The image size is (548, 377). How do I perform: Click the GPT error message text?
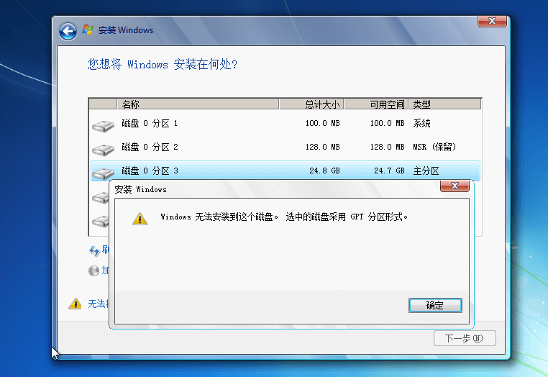(x=284, y=217)
